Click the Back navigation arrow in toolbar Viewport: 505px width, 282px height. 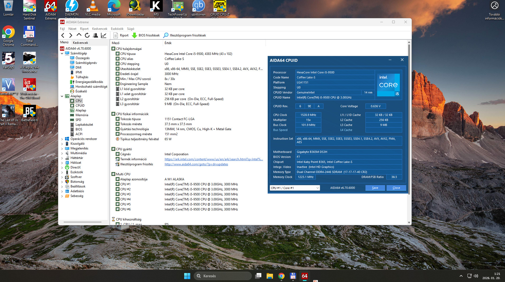[x=63, y=35]
